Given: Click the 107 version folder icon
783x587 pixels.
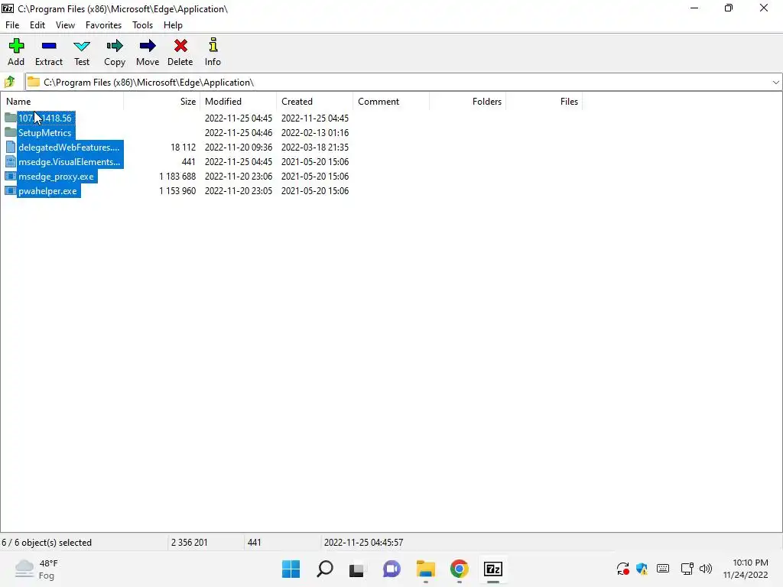Looking at the screenshot, I should tap(11, 118).
